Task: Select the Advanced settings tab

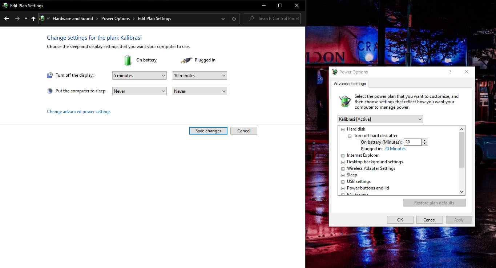Action: [x=350, y=84]
